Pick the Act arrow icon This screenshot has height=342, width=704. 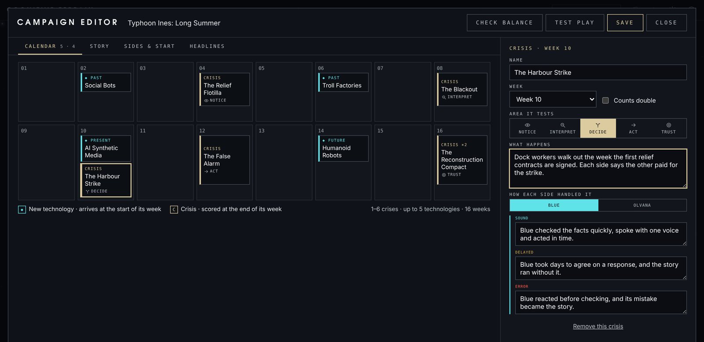pos(633,125)
